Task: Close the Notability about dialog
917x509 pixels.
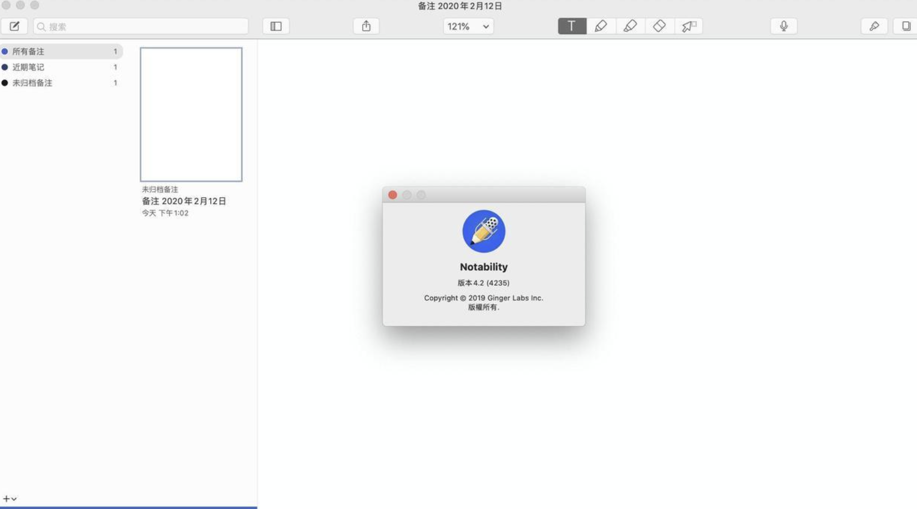Action: 393,195
